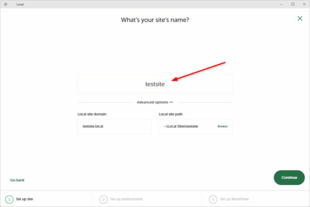Click the Local site domain input field
The height and width of the screenshot is (207, 310).
tap(114, 127)
